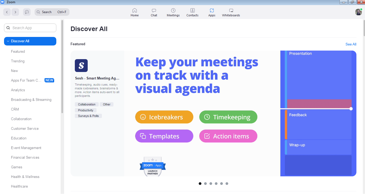Viewport: 365px width, 194px height.
Task: Open the Apps For Team C... category
Action: (x=26, y=80)
